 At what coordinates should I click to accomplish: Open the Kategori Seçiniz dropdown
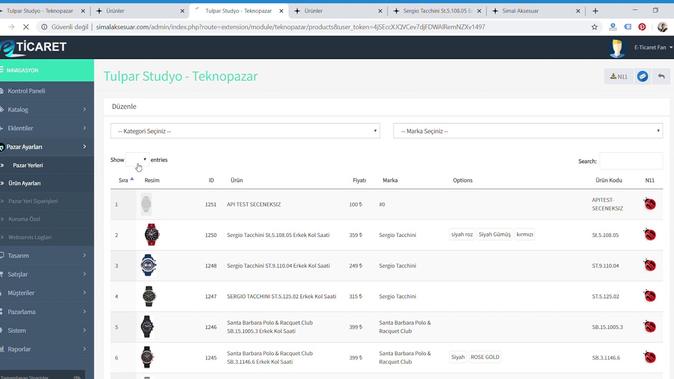pos(245,131)
